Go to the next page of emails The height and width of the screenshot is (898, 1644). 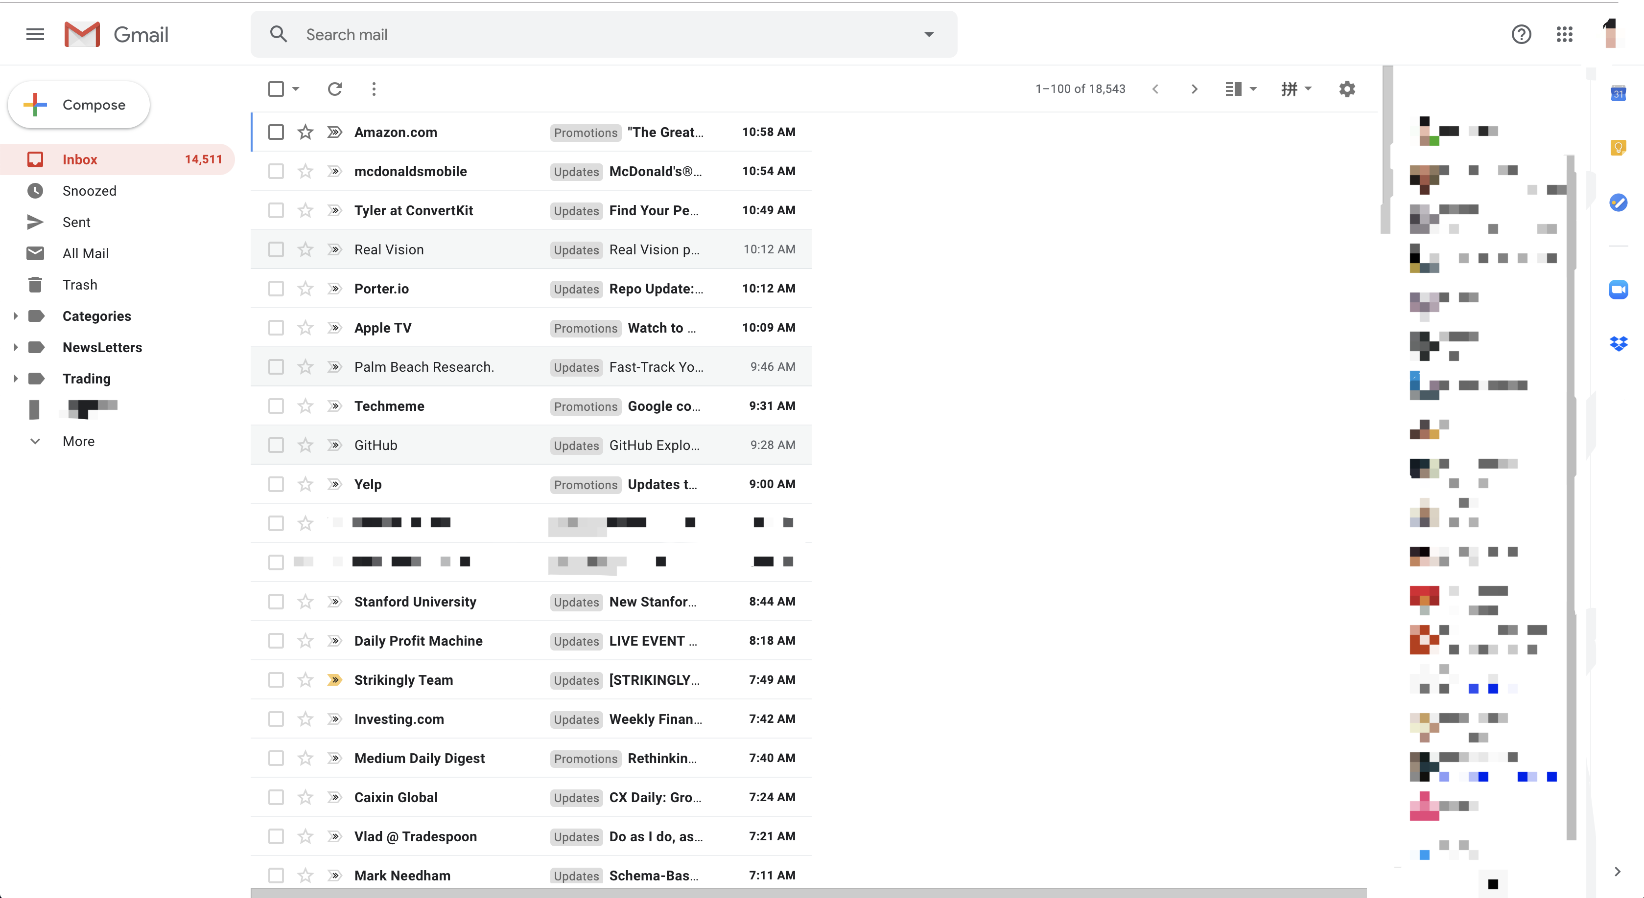point(1194,90)
